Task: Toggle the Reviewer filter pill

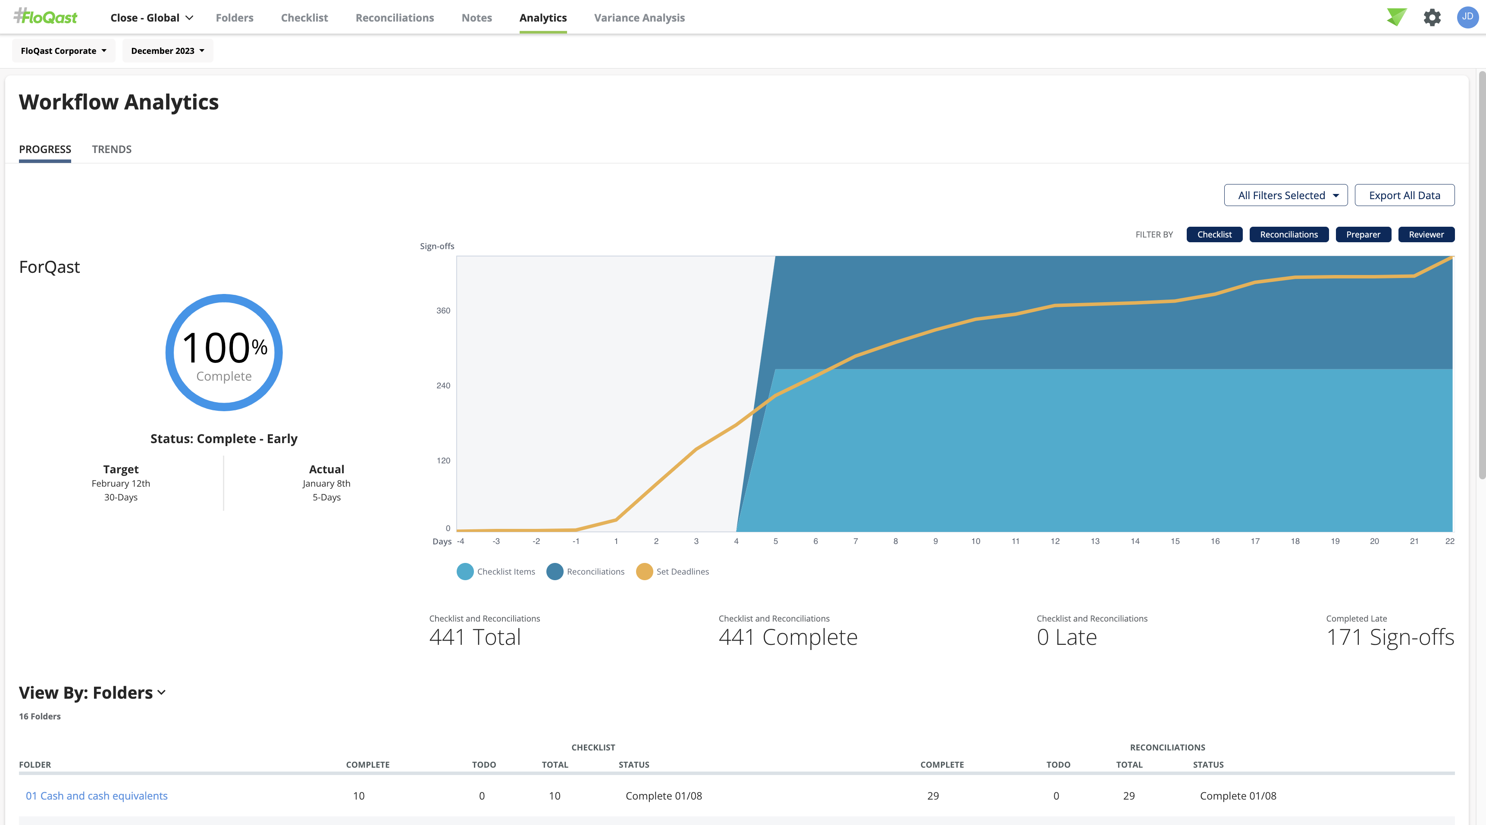Action: point(1426,234)
